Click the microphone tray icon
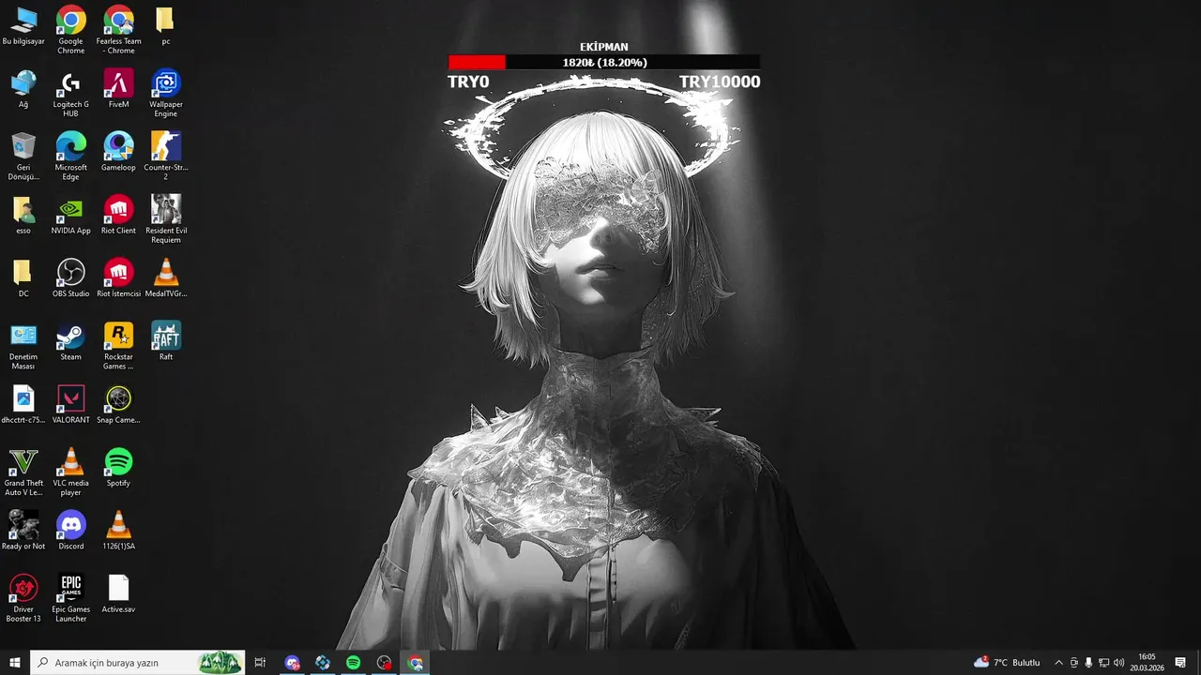The height and width of the screenshot is (675, 1201). click(x=1088, y=663)
